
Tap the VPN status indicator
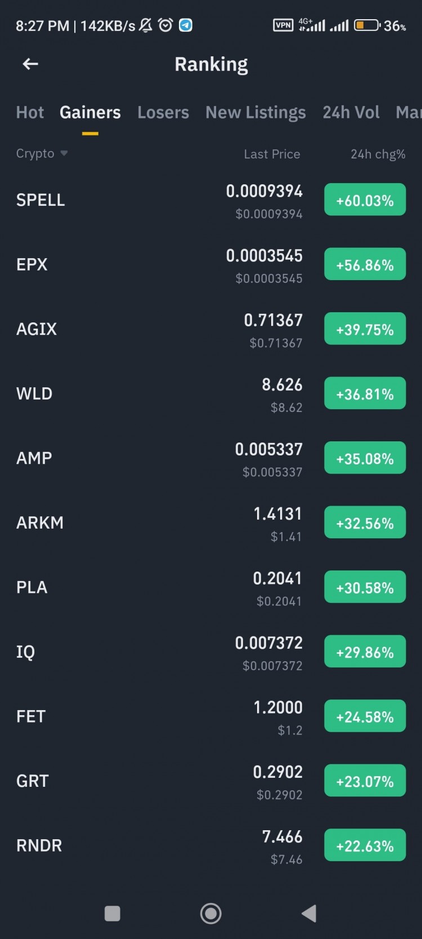pos(283,25)
